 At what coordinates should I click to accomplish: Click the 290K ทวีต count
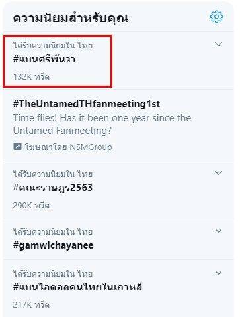31,206
